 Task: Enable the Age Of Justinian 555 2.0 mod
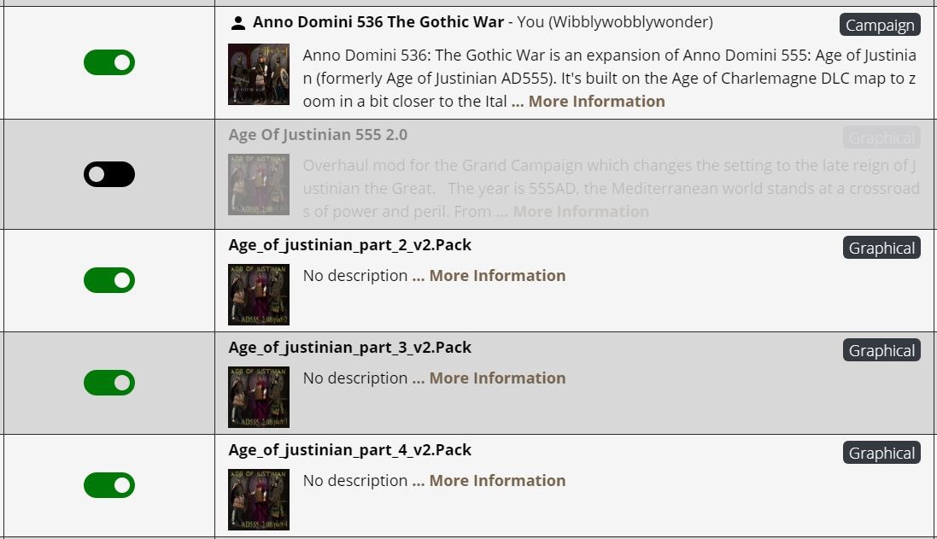pyautogui.click(x=109, y=174)
